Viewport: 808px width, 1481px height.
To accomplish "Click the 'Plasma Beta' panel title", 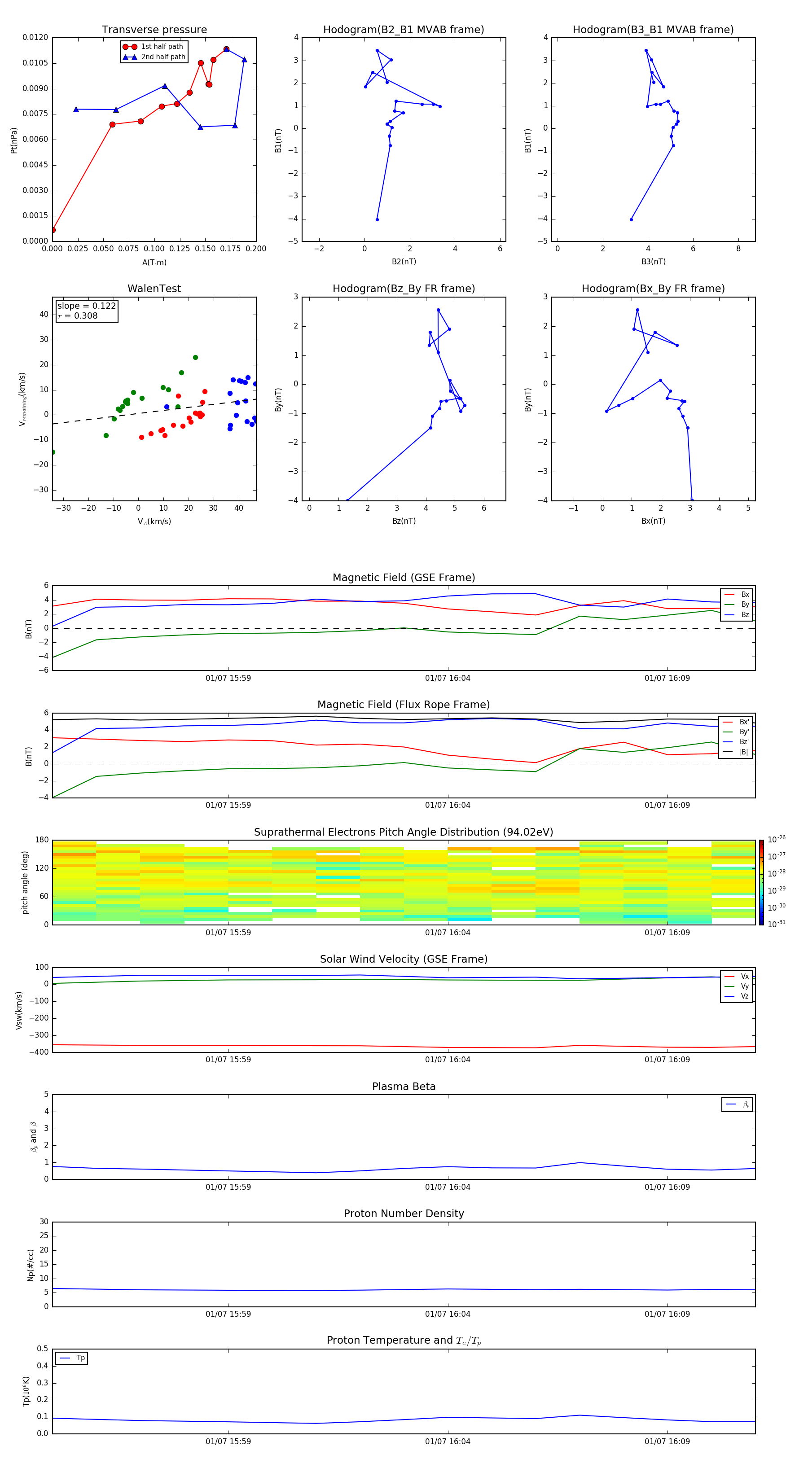I will tap(404, 1087).
